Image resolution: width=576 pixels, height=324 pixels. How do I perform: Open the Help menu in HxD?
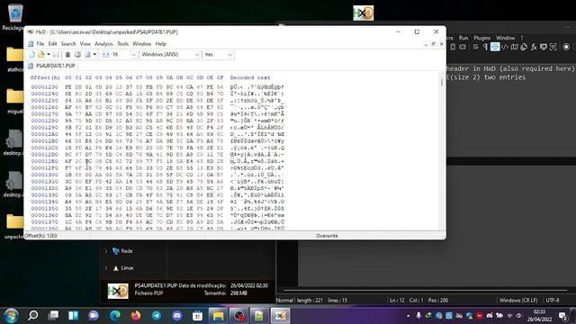coord(160,44)
